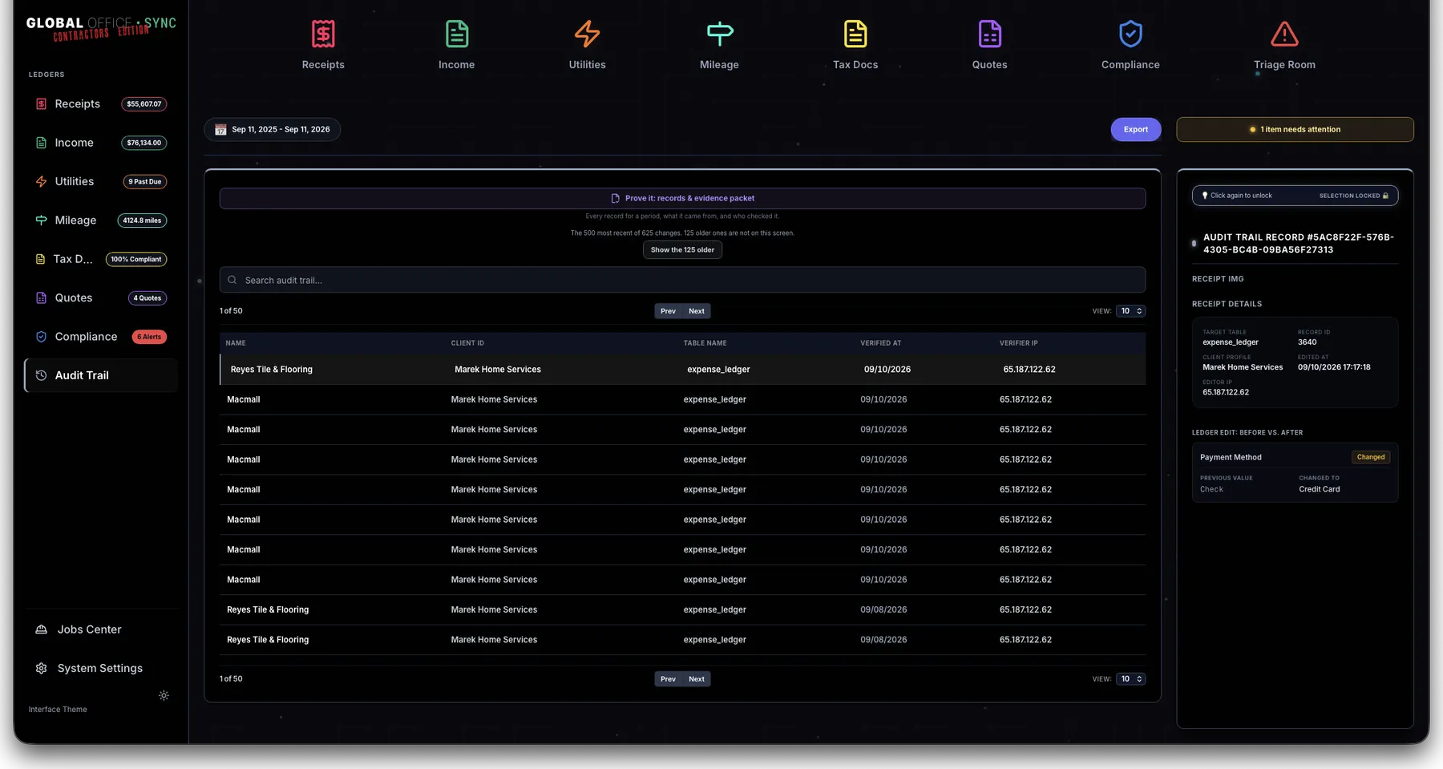The height and width of the screenshot is (769, 1443).
Task: Click the top Next page button
Action: [697, 311]
